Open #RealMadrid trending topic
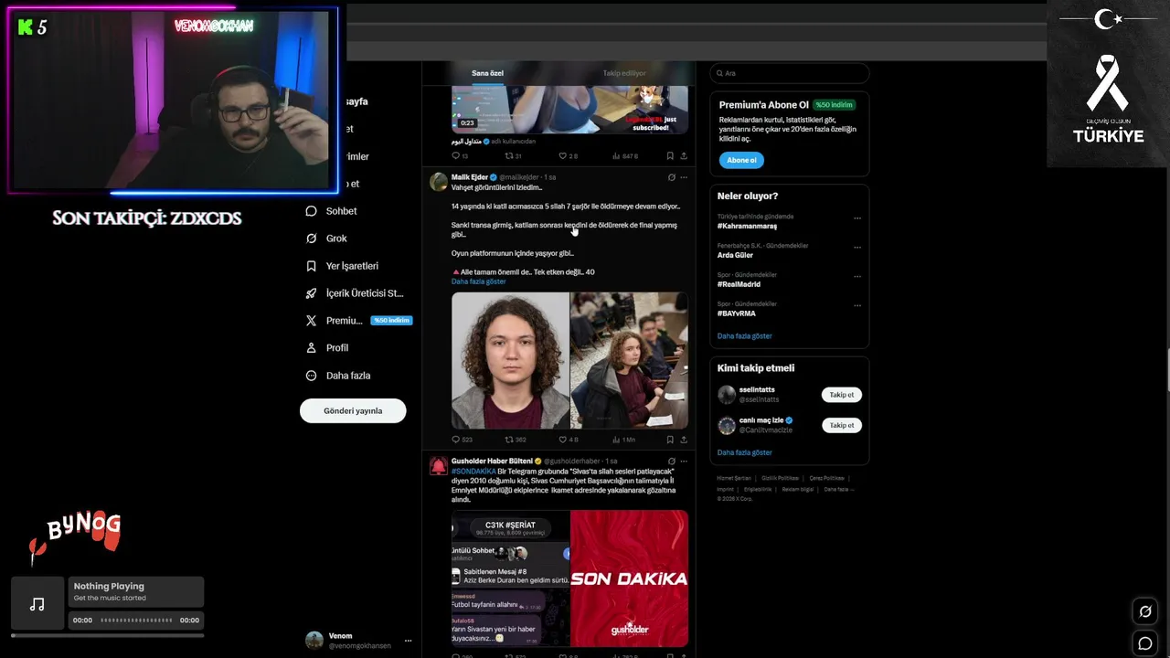Screen dimensions: 1170x658 point(740,284)
